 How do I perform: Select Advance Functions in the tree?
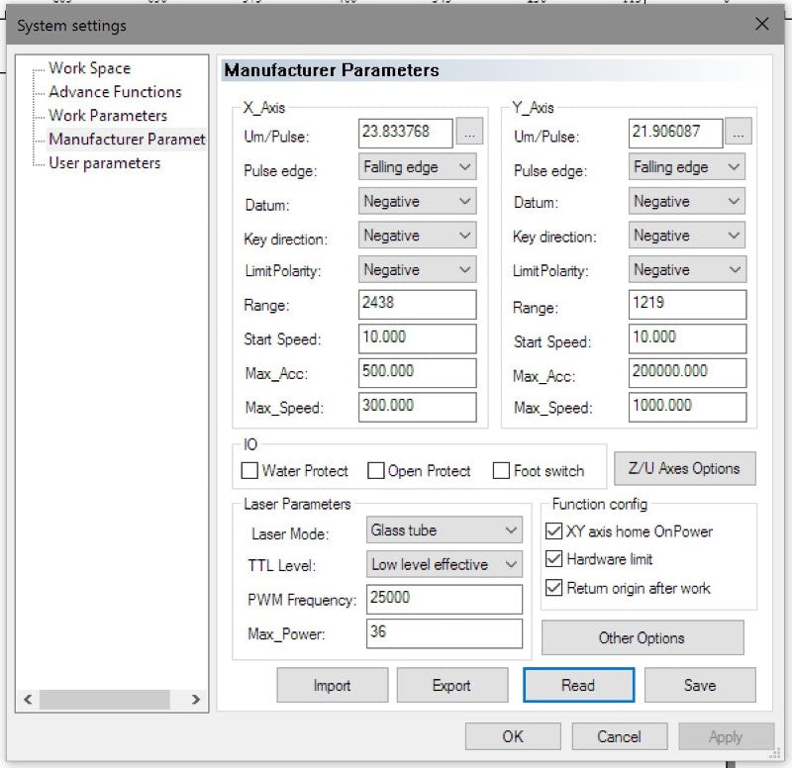tap(115, 92)
